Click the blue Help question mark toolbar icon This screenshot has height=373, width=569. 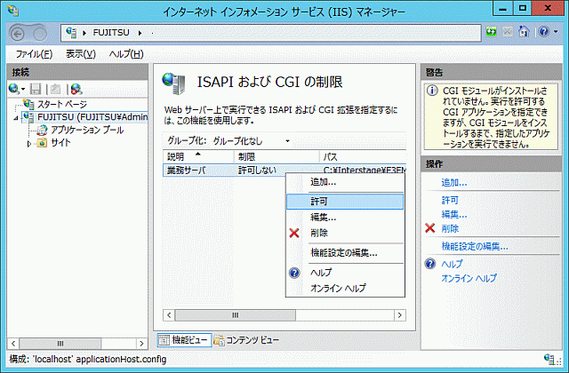(543, 32)
